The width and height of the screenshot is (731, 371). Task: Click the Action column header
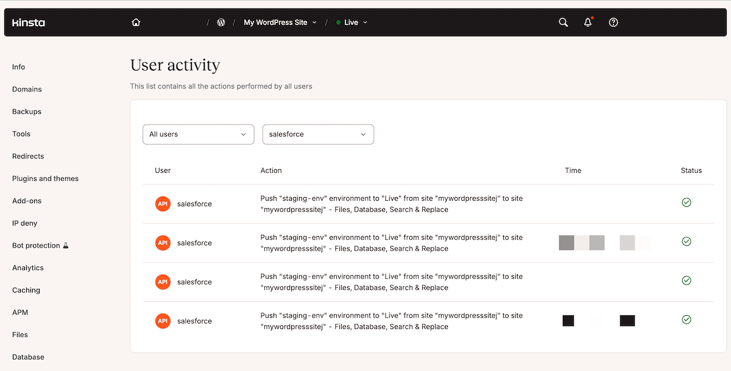point(271,170)
